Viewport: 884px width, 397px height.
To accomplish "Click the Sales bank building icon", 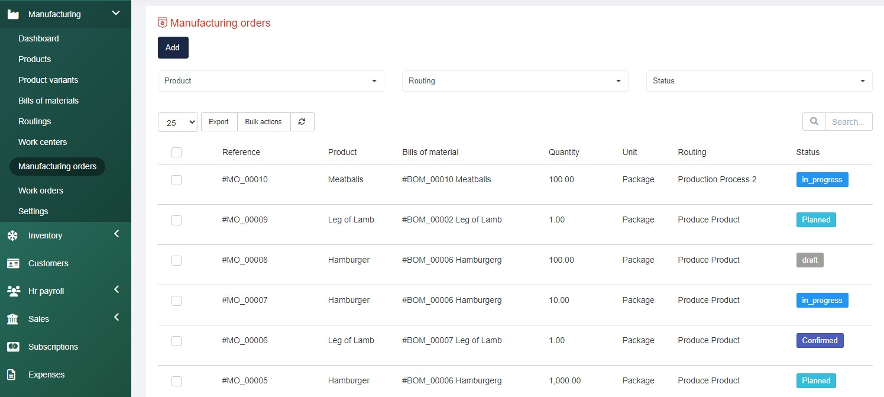I will click(x=12, y=319).
